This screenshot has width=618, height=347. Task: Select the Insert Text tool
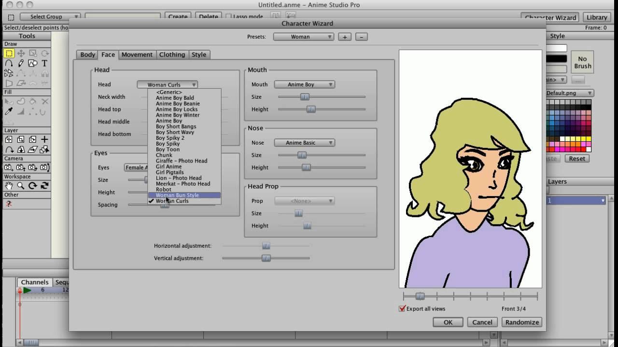pyautogui.click(x=44, y=63)
